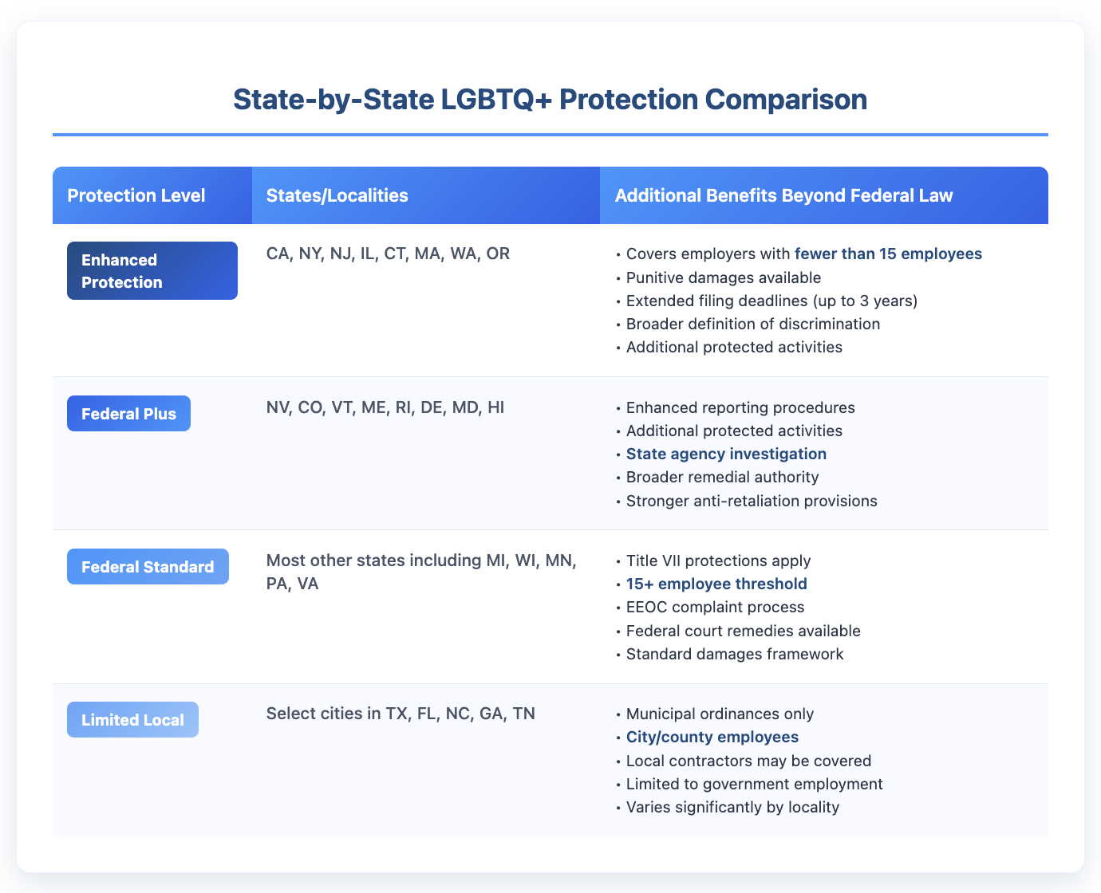Image resolution: width=1101 pixels, height=893 pixels.
Task: Click the bold 'State agency investigation' text
Action: click(x=726, y=454)
